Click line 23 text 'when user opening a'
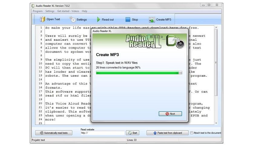The width and height of the screenshot is (253, 146). coord(65,116)
